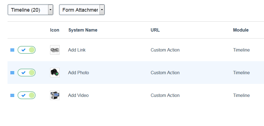Click Timeline module cell in Add Video row

(x=241, y=96)
